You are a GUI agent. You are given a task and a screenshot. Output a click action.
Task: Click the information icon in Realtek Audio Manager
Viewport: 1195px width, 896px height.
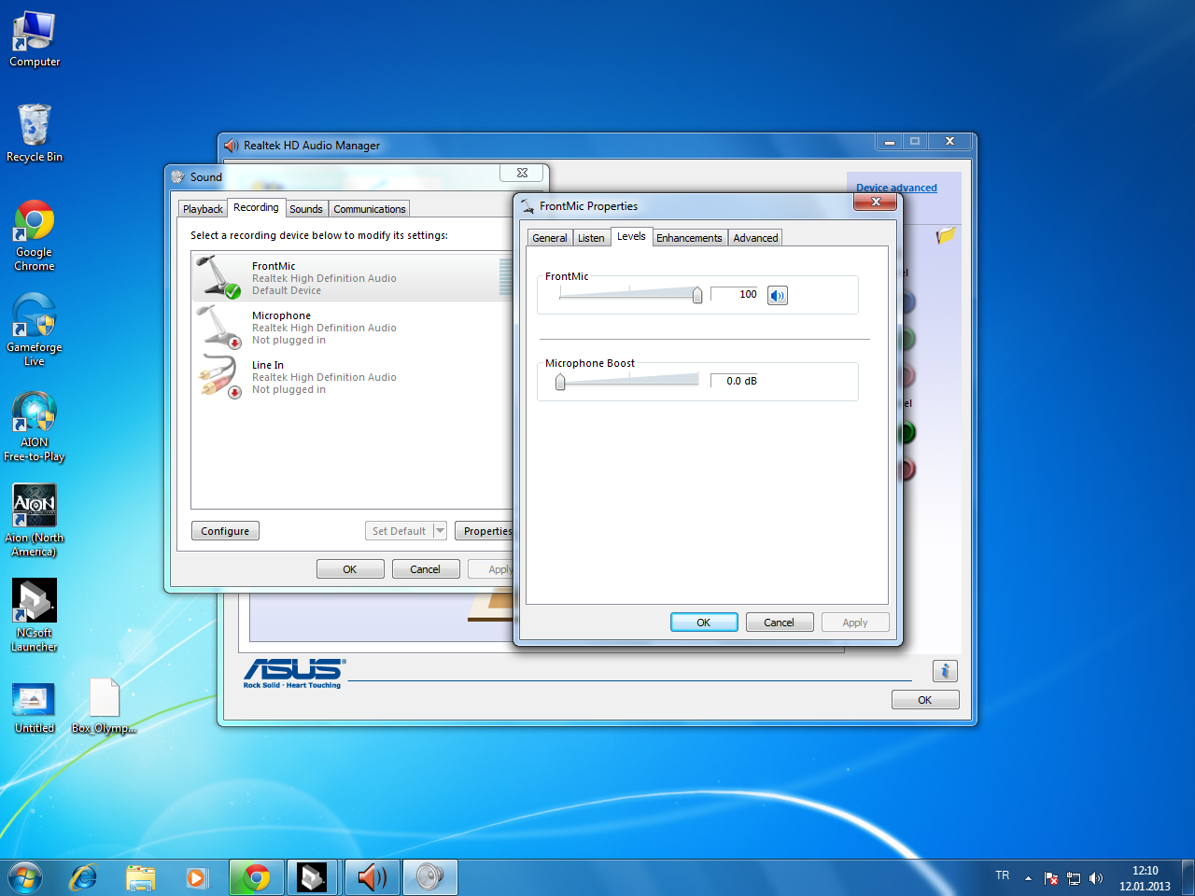945,671
